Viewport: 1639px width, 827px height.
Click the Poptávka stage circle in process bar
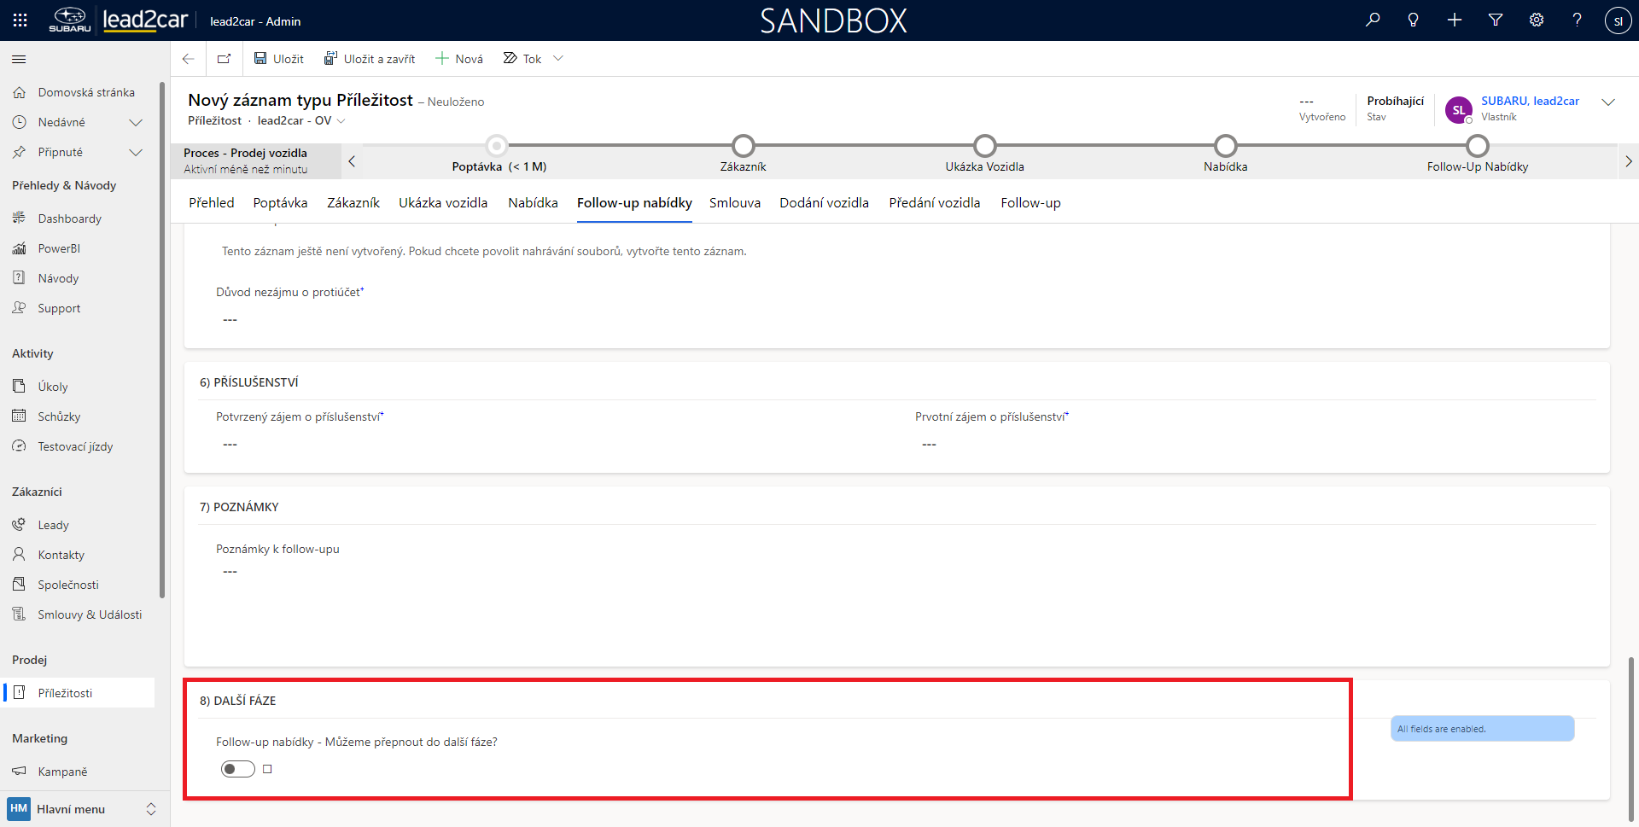point(497,145)
